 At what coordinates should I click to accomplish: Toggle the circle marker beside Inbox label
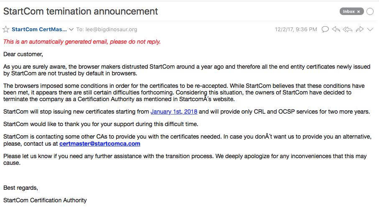(x=370, y=12)
